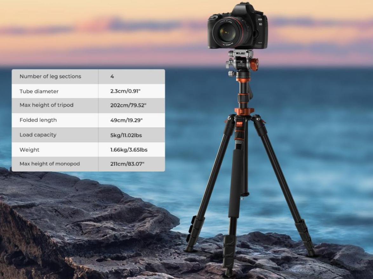Select the 5kg/11.02lbs load capacity value
Image resolution: width=373 pixels, height=279 pixels.
[126, 135]
